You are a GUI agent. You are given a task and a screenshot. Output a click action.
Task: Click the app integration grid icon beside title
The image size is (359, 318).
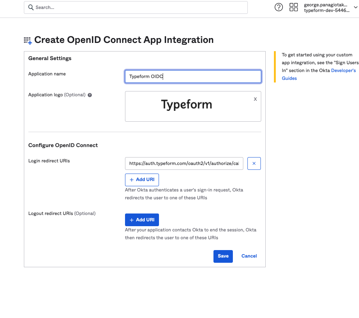pos(28,41)
